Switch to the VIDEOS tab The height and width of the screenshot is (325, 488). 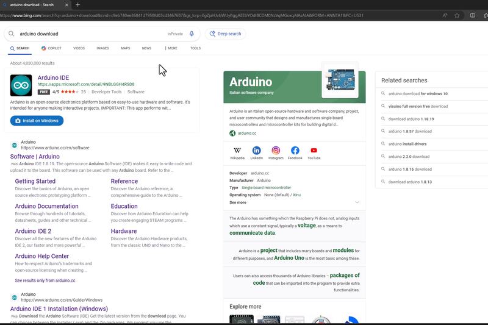79,48
